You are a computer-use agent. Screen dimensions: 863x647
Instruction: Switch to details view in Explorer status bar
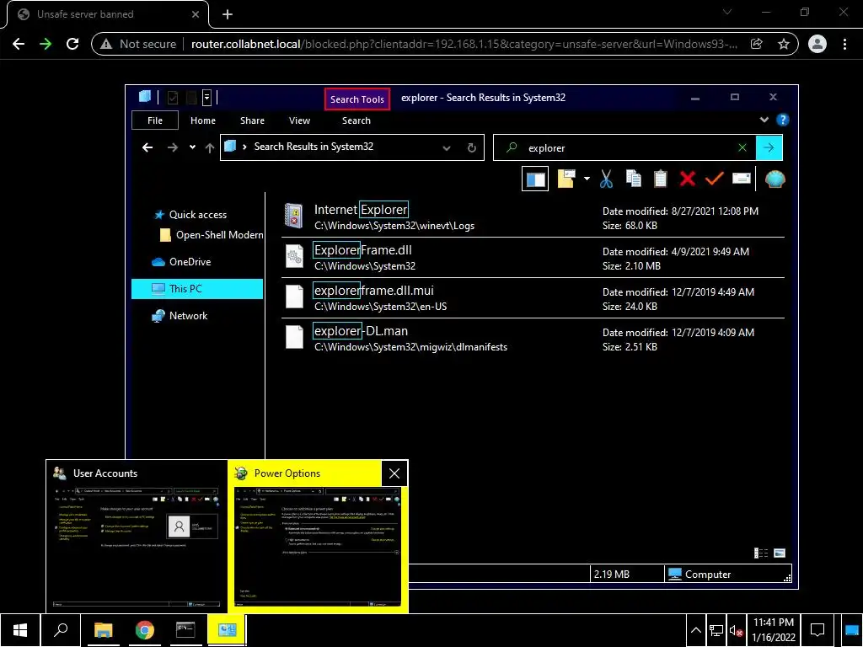point(761,553)
